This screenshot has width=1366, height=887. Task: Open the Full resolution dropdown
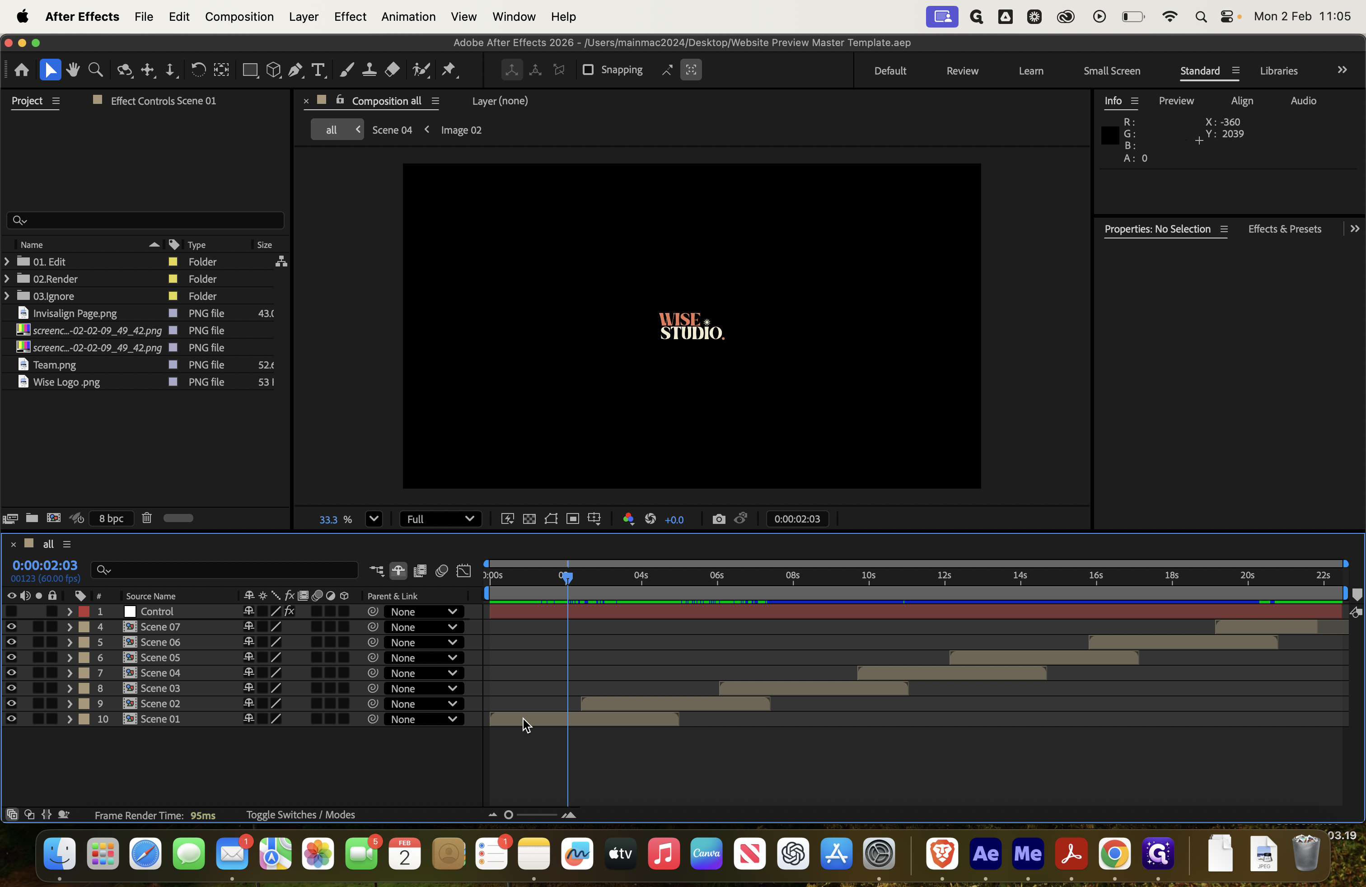coord(440,519)
